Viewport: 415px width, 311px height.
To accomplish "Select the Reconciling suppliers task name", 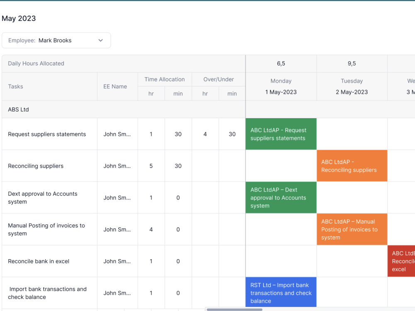I will tap(36, 166).
